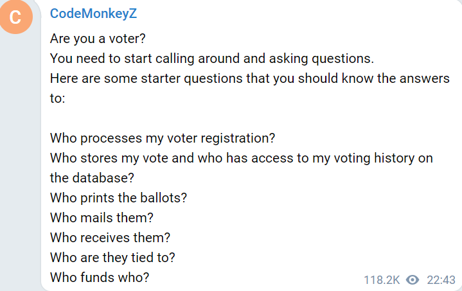Open the CodeMonkeyZ channel name link

pos(93,13)
